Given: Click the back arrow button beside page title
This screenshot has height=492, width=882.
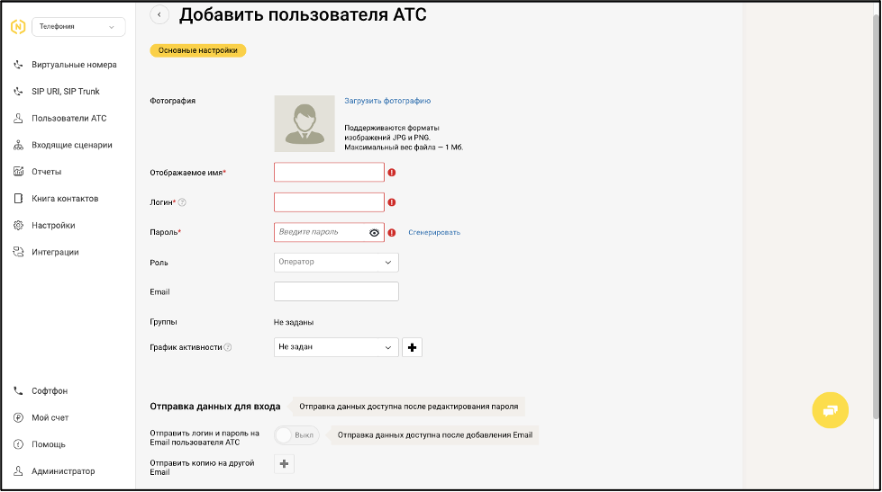Looking at the screenshot, I should point(159,14).
